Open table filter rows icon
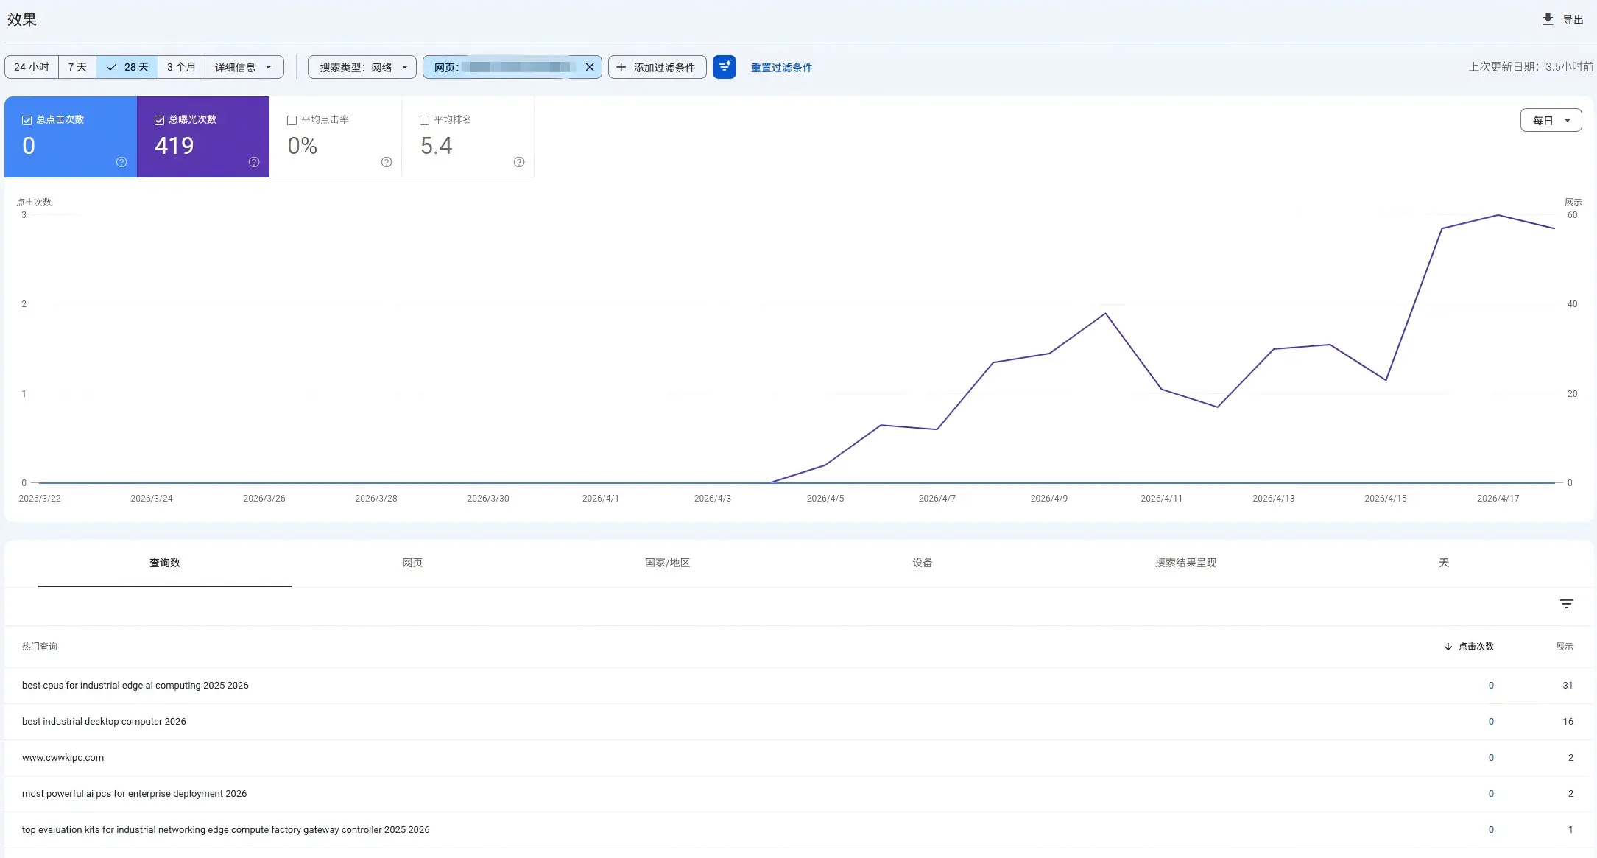The image size is (1597, 858). click(1567, 604)
